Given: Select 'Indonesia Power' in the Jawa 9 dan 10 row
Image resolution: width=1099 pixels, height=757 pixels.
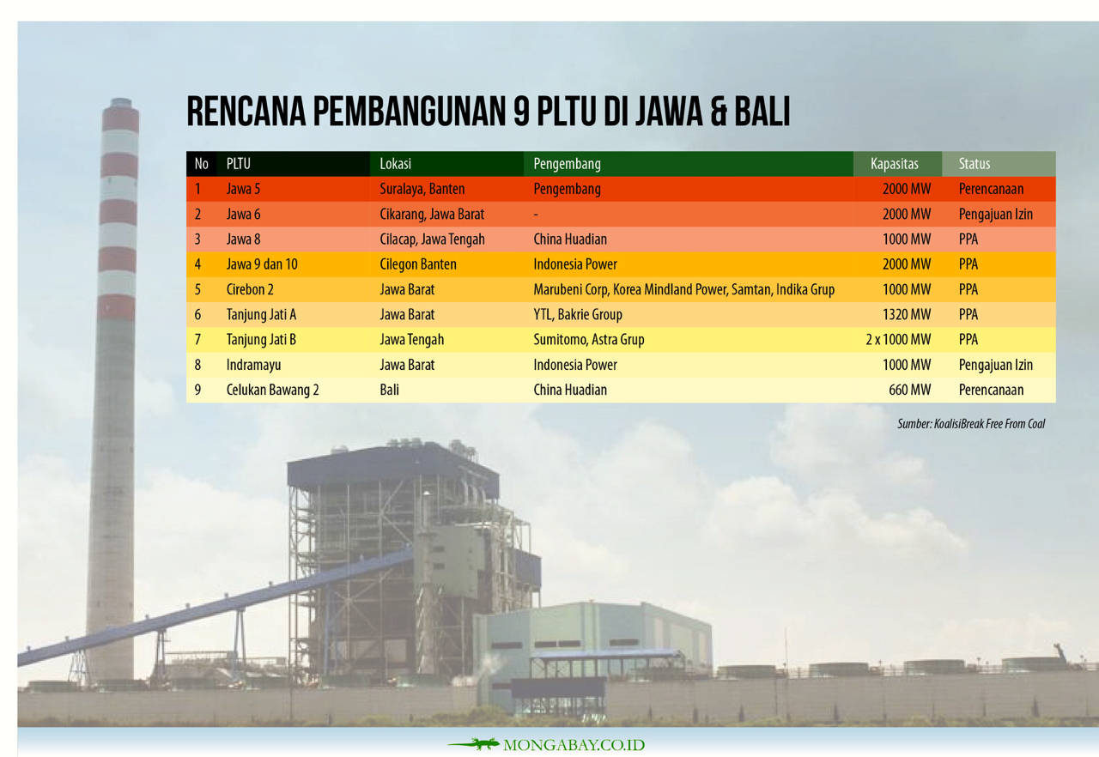Looking at the screenshot, I should 575,264.
